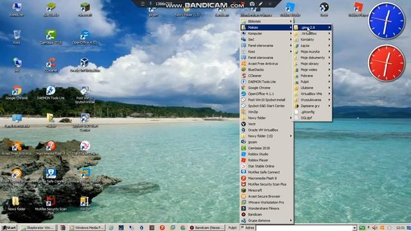The image size is (411, 231).
Task: Select the Camtasia 2018 desktop shortcut
Action: click(x=51, y=37)
